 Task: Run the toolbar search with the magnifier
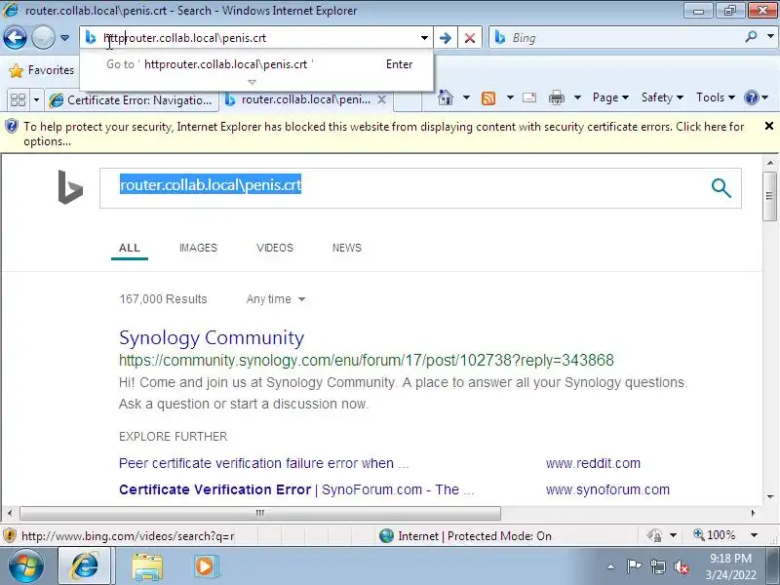[752, 37]
